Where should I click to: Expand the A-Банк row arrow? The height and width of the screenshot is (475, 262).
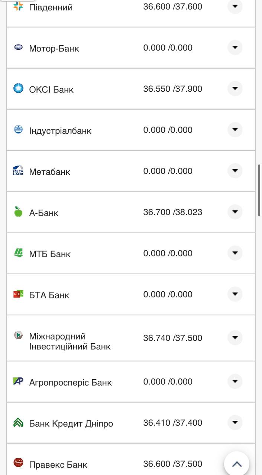click(234, 212)
